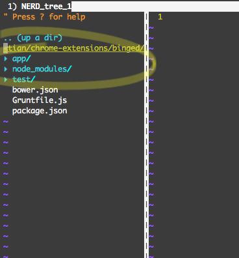Click first tilde line below package.json

click(x=6, y=122)
